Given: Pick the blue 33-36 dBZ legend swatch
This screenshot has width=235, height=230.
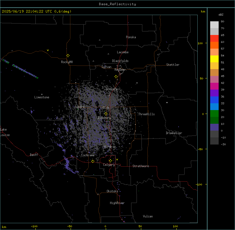Looking at the screenshot, I should click(x=214, y=100).
